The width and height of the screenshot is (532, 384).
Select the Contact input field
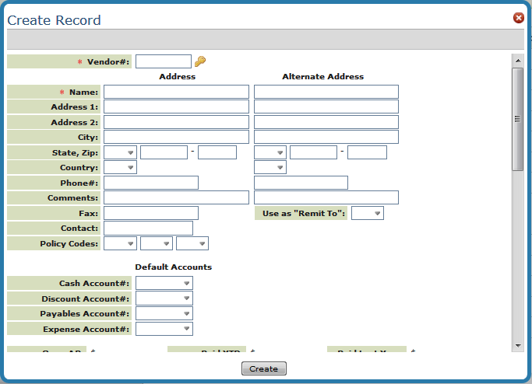click(x=148, y=228)
